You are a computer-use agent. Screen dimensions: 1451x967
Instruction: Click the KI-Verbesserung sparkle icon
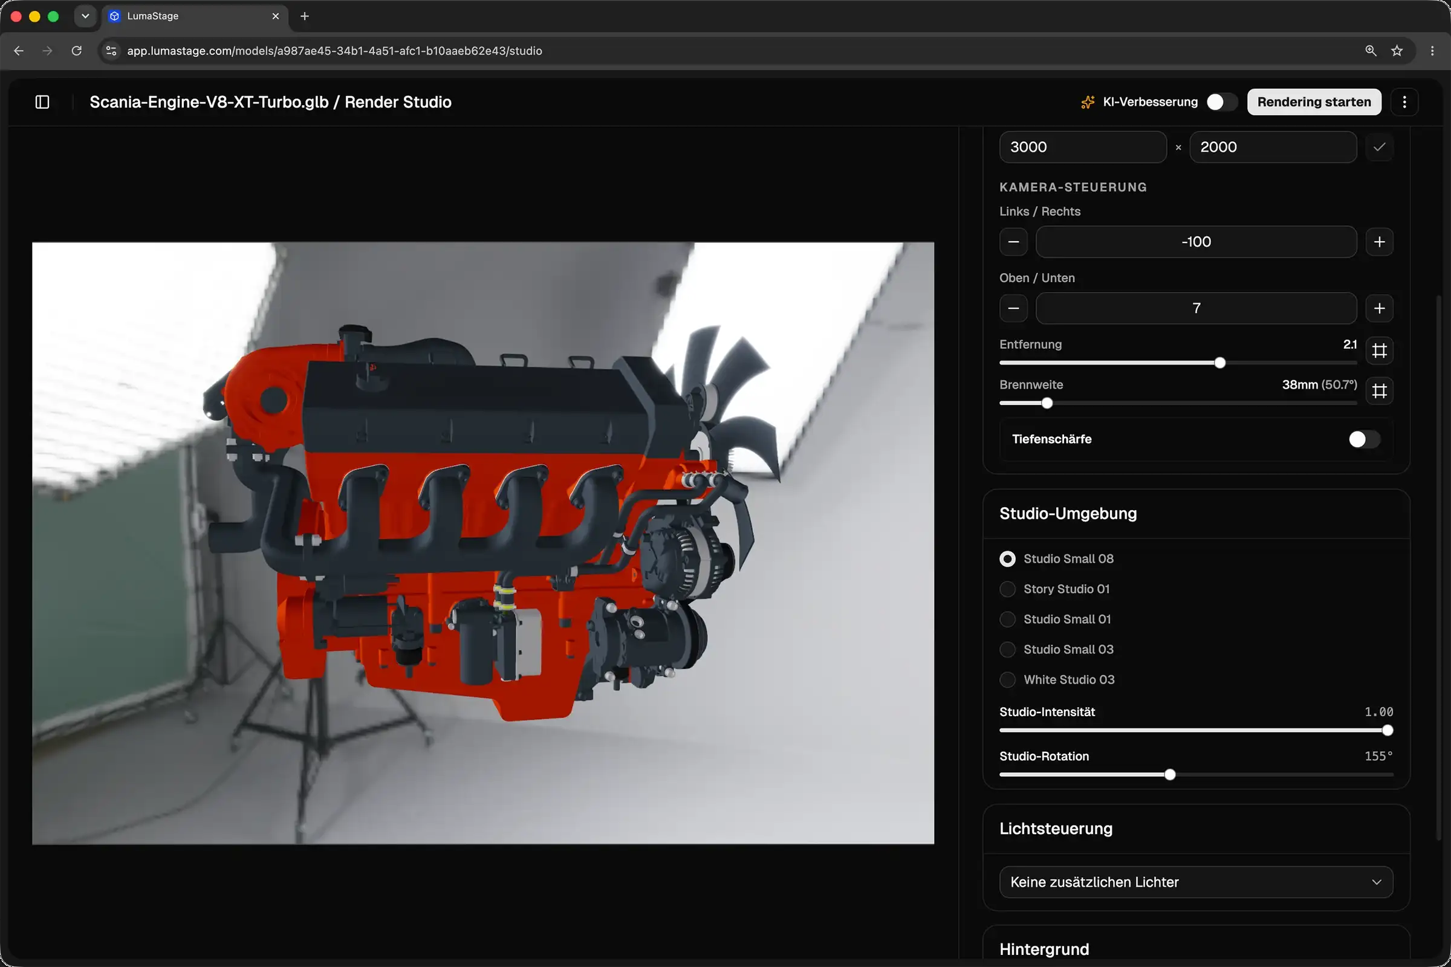click(1088, 102)
